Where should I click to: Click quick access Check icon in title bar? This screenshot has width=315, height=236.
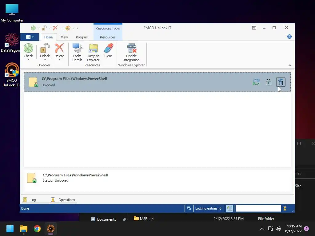[33, 28]
